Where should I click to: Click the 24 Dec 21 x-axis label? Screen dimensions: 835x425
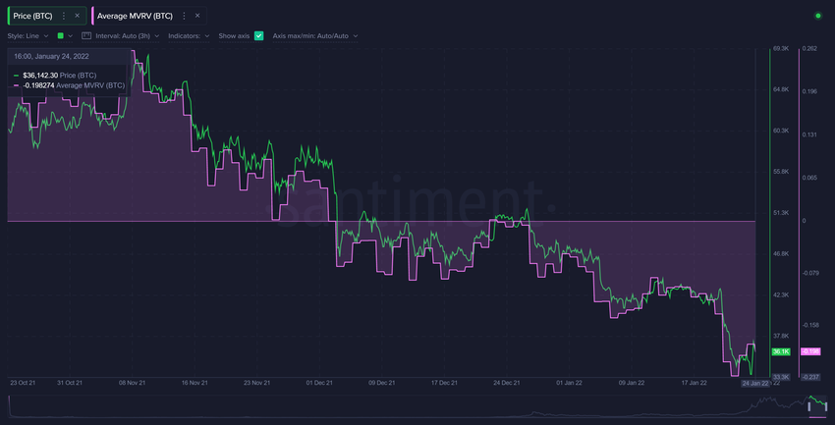(507, 383)
